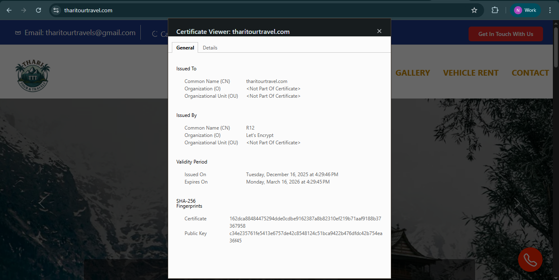Click the browser back arrow
Screen dimensions: 559x280
[x=9, y=10]
